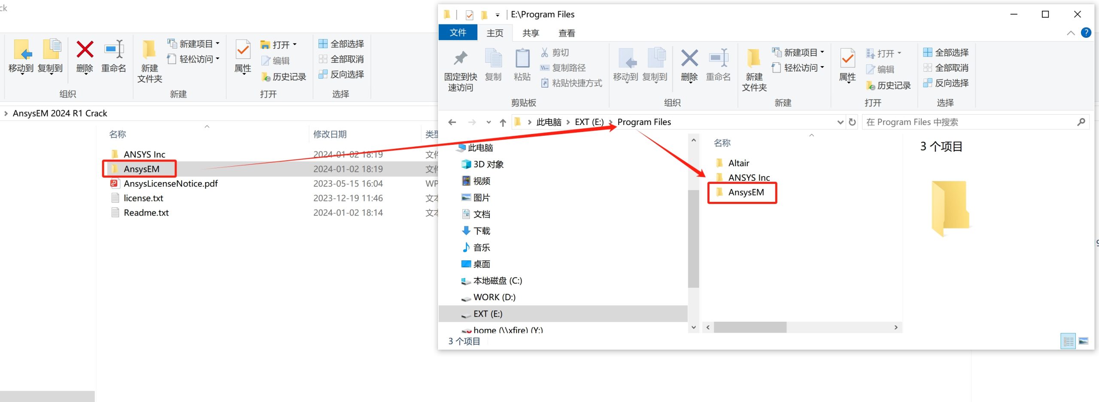Open New item dropdown in Program Files window

798,52
